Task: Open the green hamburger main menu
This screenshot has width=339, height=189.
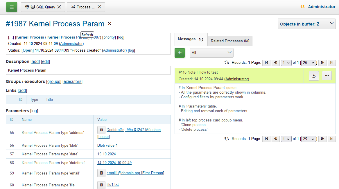Action: [x=12, y=7]
